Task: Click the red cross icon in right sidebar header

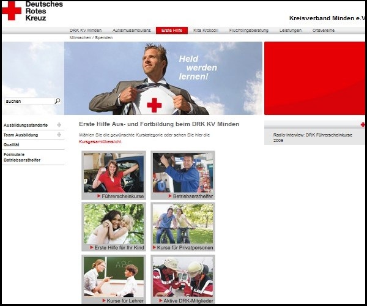Action: (x=363, y=125)
